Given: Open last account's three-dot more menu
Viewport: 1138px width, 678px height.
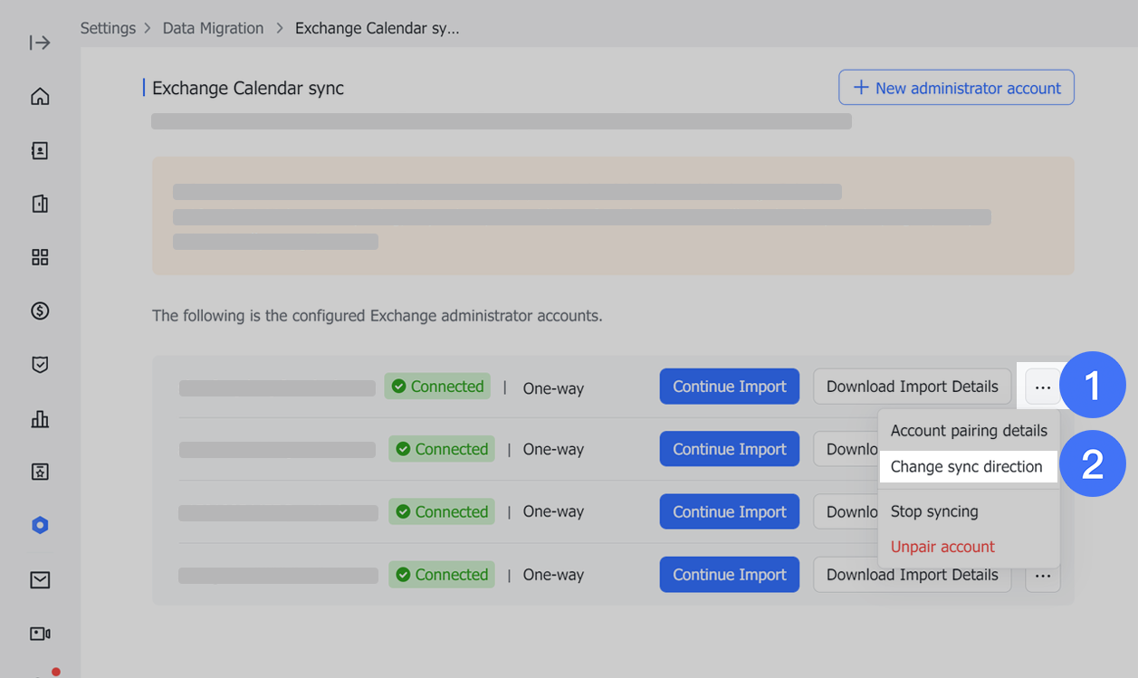Looking at the screenshot, I should pos(1043,576).
